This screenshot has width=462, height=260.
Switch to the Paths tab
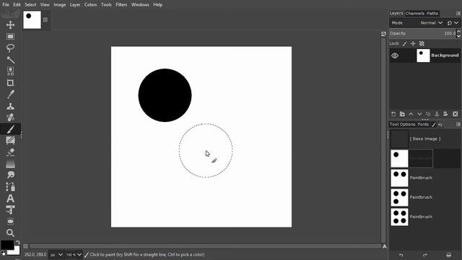click(x=432, y=13)
